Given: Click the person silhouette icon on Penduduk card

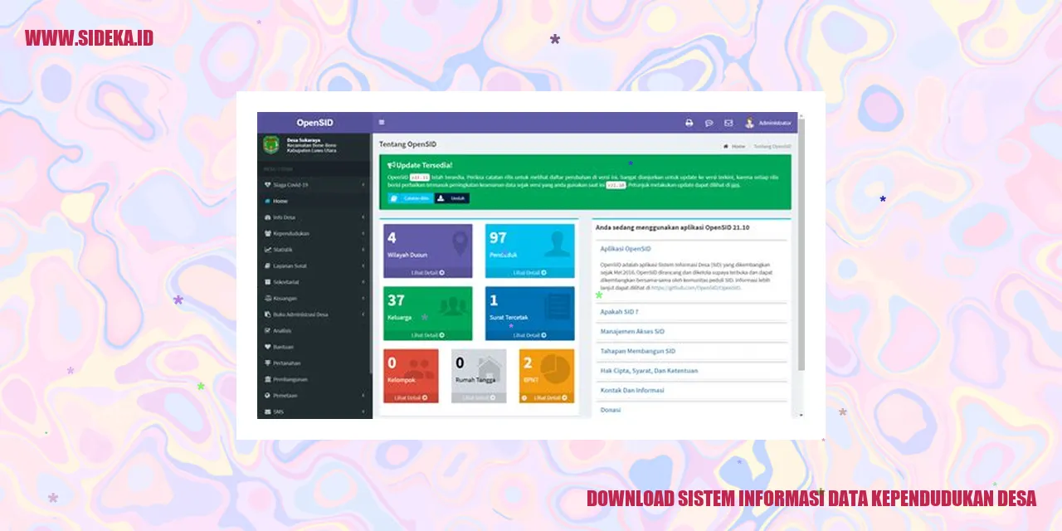Looking at the screenshot, I should pos(557,244).
